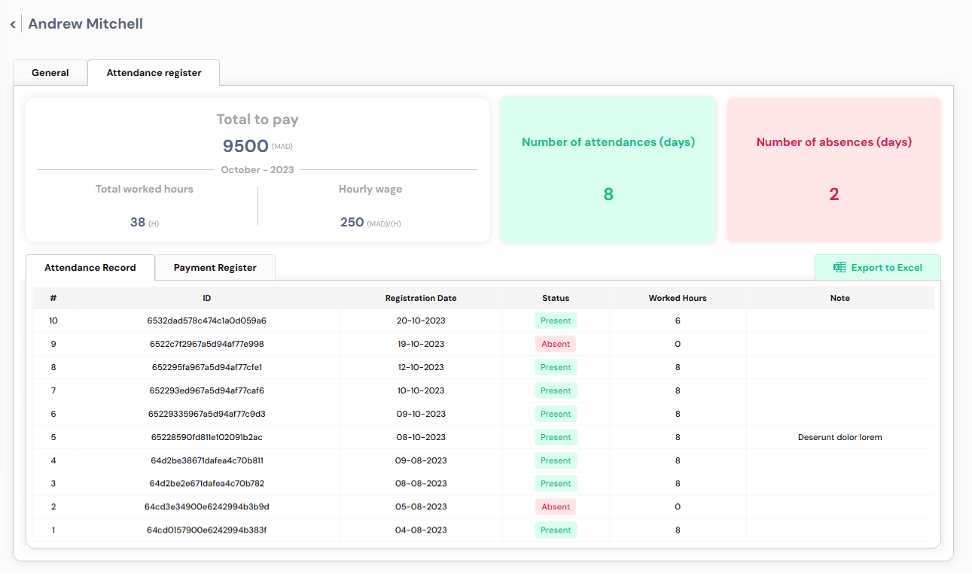
Task: Click the date 20-10-2023
Action: 421,321
